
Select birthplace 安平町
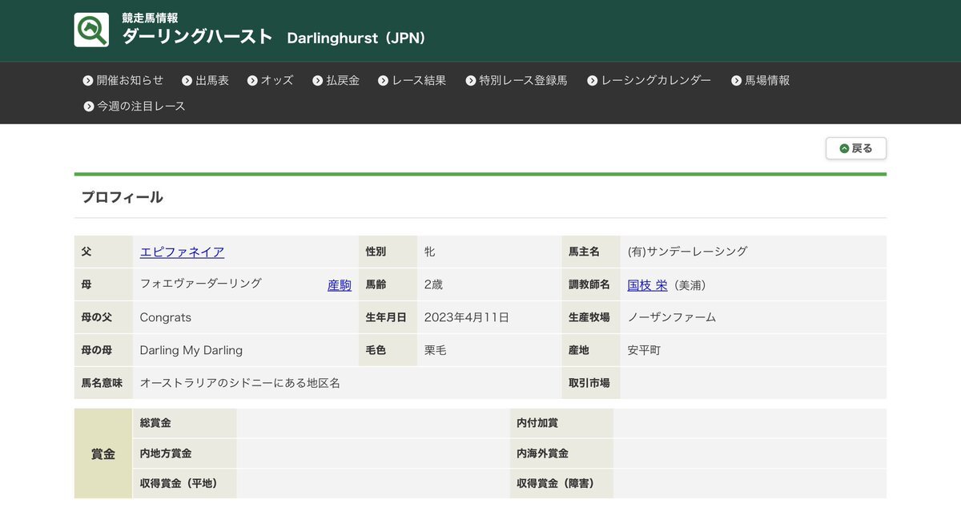(x=645, y=350)
